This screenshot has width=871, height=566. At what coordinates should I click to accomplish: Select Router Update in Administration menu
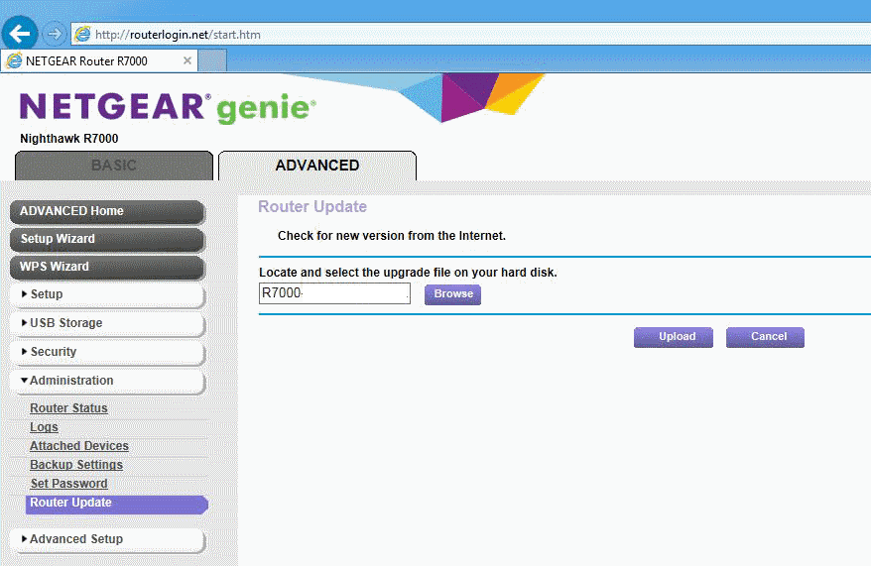117,504
